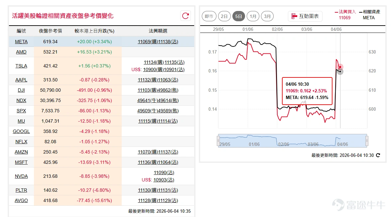
Task: Switch chart to 1月 range
Action: [253, 16]
